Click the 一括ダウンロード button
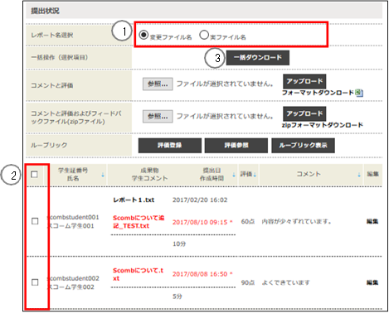This screenshot has width=389, height=313. [258, 58]
